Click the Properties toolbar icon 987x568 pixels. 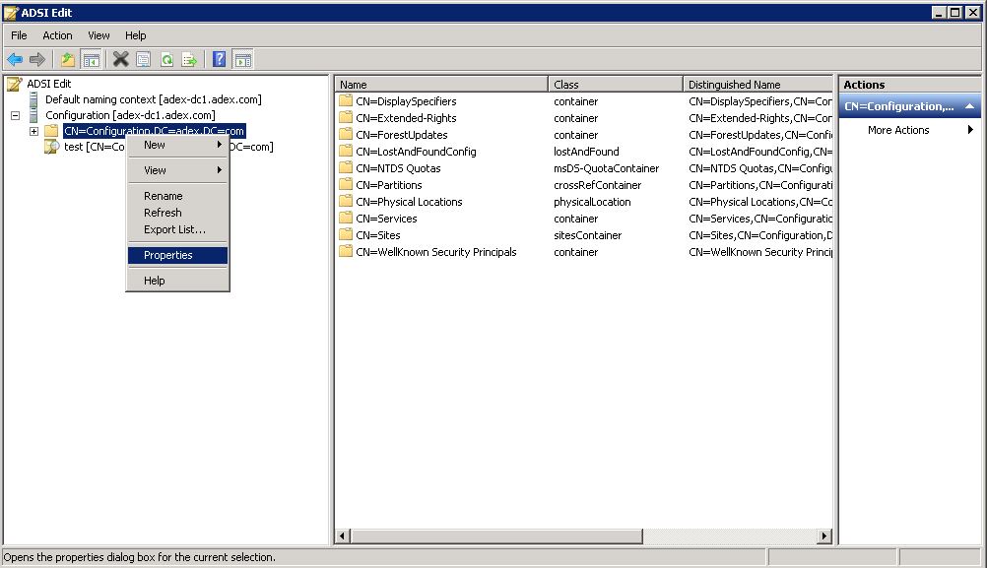pyautogui.click(x=143, y=59)
